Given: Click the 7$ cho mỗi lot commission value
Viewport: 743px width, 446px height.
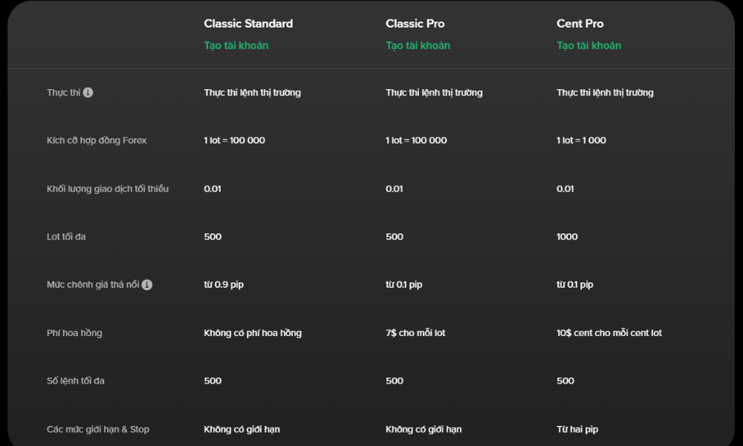Looking at the screenshot, I should 415,333.
